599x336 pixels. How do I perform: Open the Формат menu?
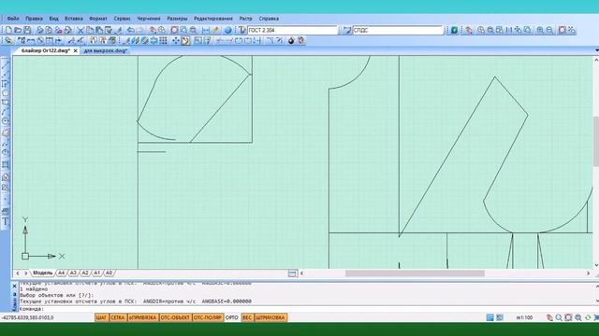[x=98, y=19]
